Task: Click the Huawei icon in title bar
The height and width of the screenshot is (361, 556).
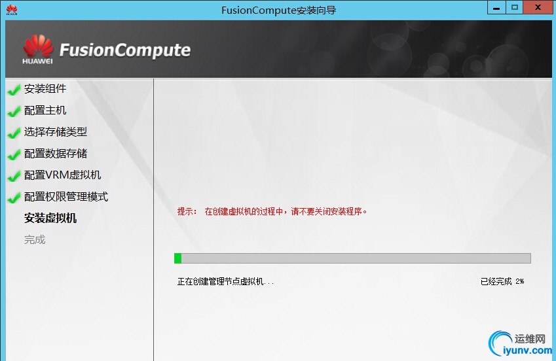Action: pyautogui.click(x=11, y=10)
